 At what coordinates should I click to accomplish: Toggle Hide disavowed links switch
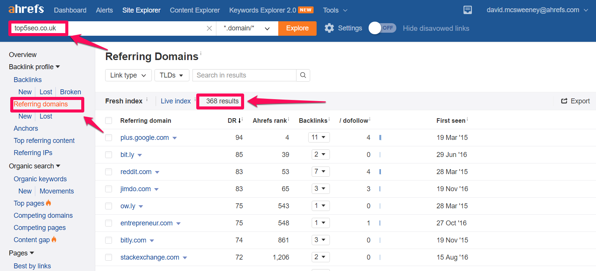(383, 28)
